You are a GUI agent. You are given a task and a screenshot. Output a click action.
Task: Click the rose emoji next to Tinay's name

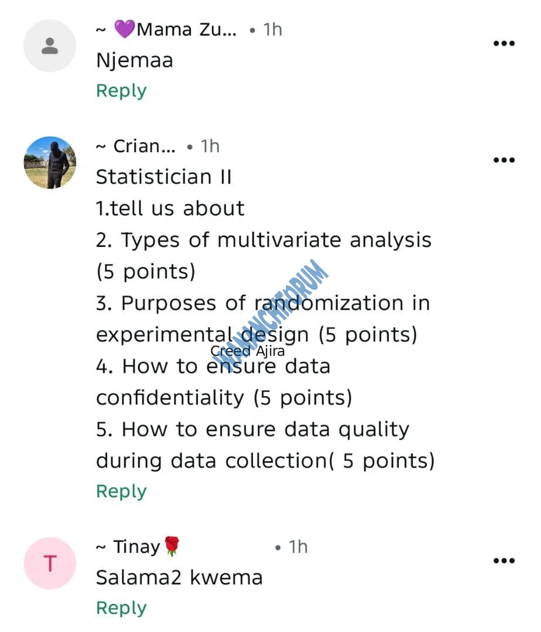pyautogui.click(x=171, y=545)
